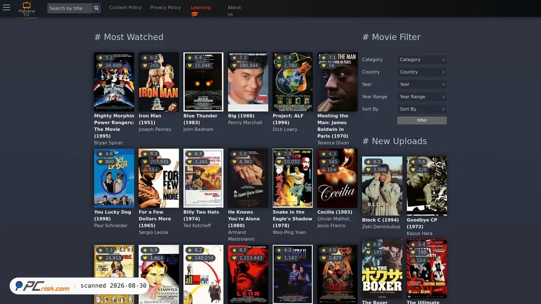
Task: Click director name John Badham
Action: point(198,130)
